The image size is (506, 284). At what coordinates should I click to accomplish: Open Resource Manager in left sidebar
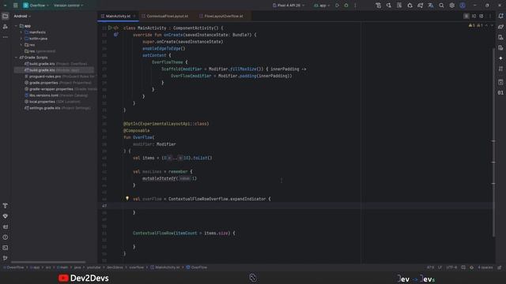pyautogui.click(x=6, y=27)
